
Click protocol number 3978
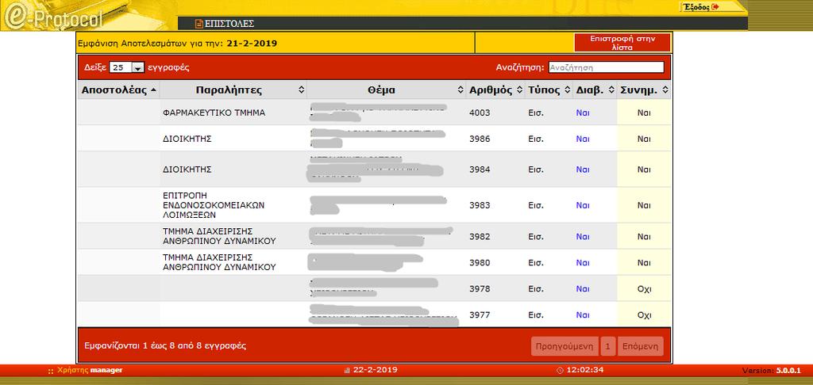480,288
